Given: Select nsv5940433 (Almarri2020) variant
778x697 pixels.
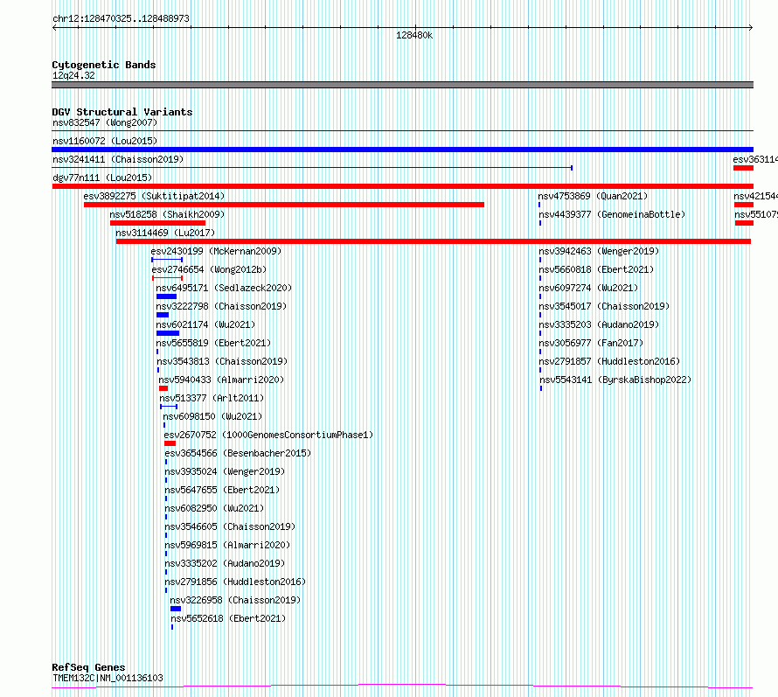Looking at the screenshot, I should click(x=221, y=380).
